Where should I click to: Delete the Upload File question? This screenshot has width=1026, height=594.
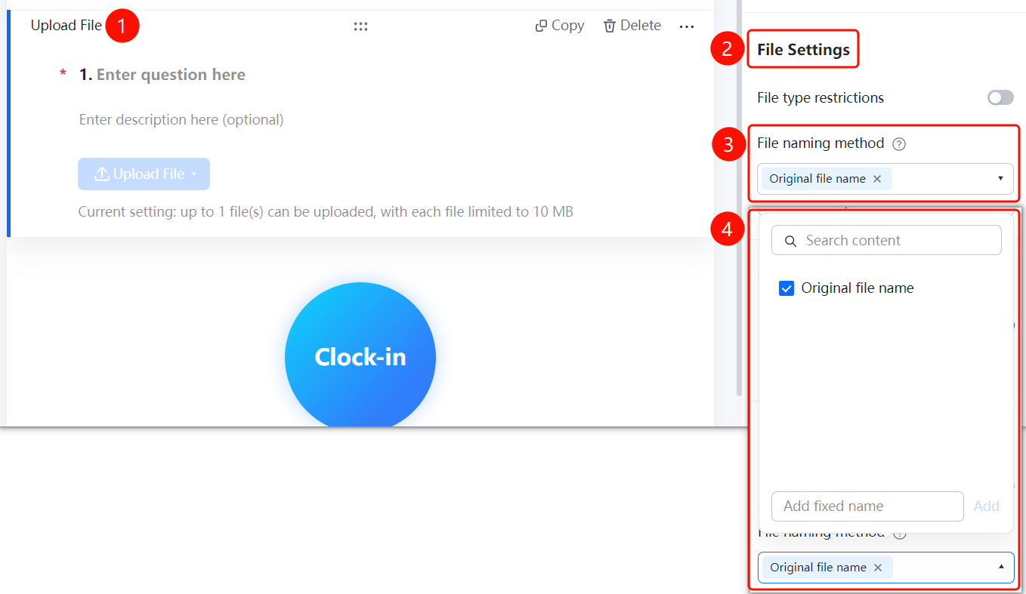coord(632,26)
